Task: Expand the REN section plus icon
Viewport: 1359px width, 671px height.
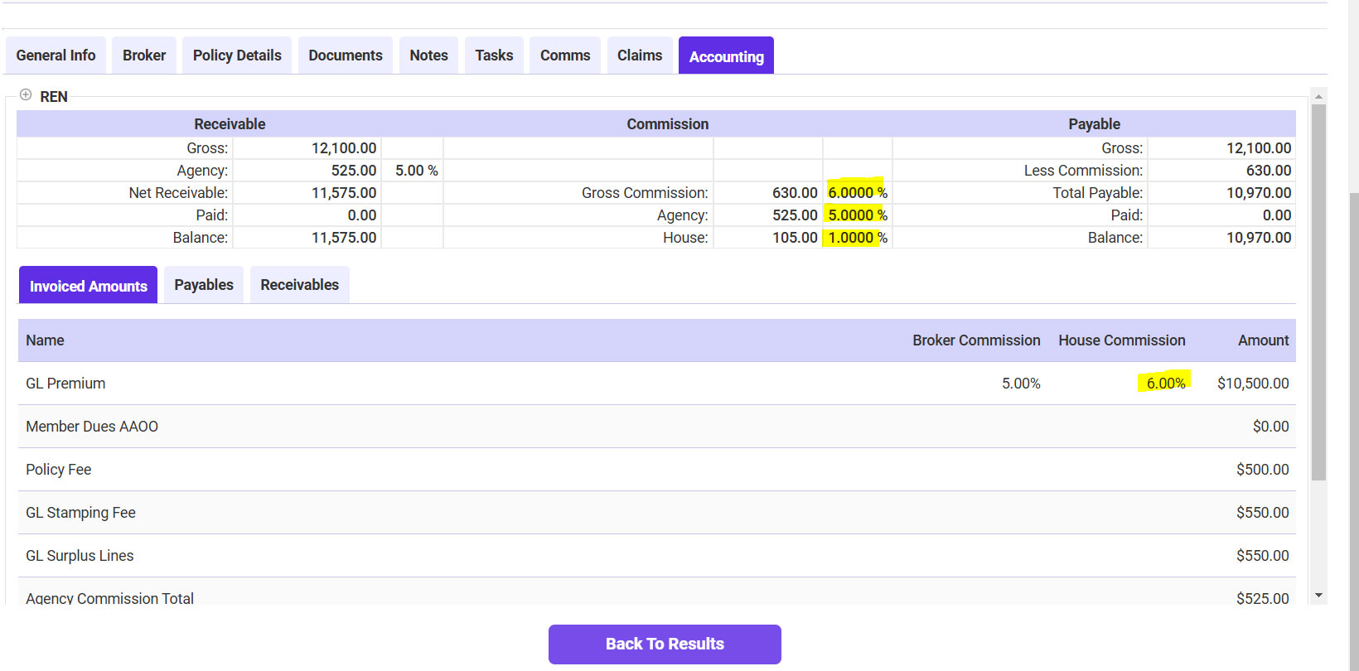Action: click(26, 95)
